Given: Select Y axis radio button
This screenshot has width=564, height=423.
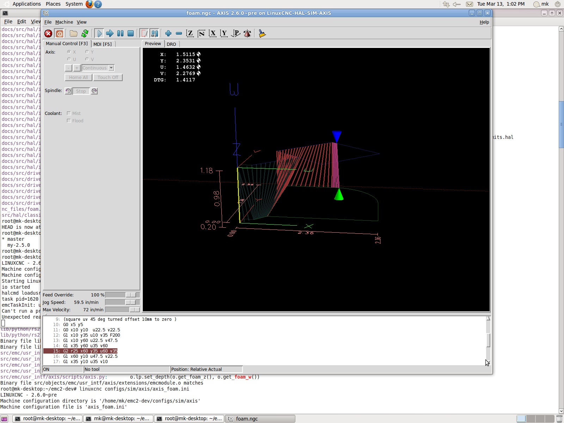Looking at the screenshot, I should (x=87, y=52).
